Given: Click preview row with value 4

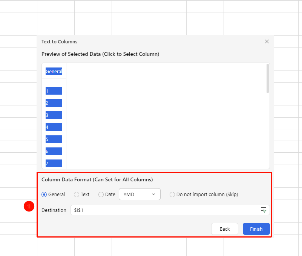Looking at the screenshot, I should (x=54, y=127).
